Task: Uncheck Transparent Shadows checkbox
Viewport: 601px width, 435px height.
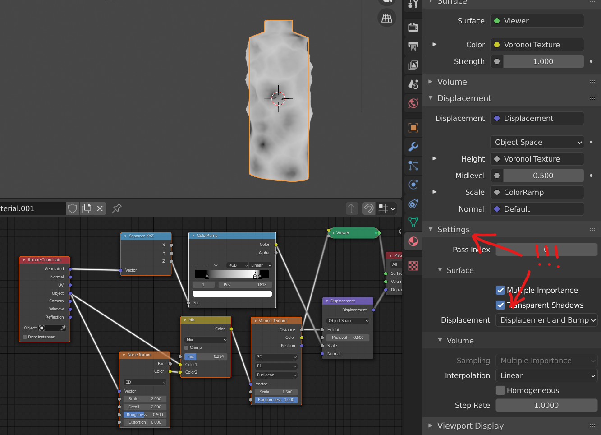Action: tap(500, 305)
